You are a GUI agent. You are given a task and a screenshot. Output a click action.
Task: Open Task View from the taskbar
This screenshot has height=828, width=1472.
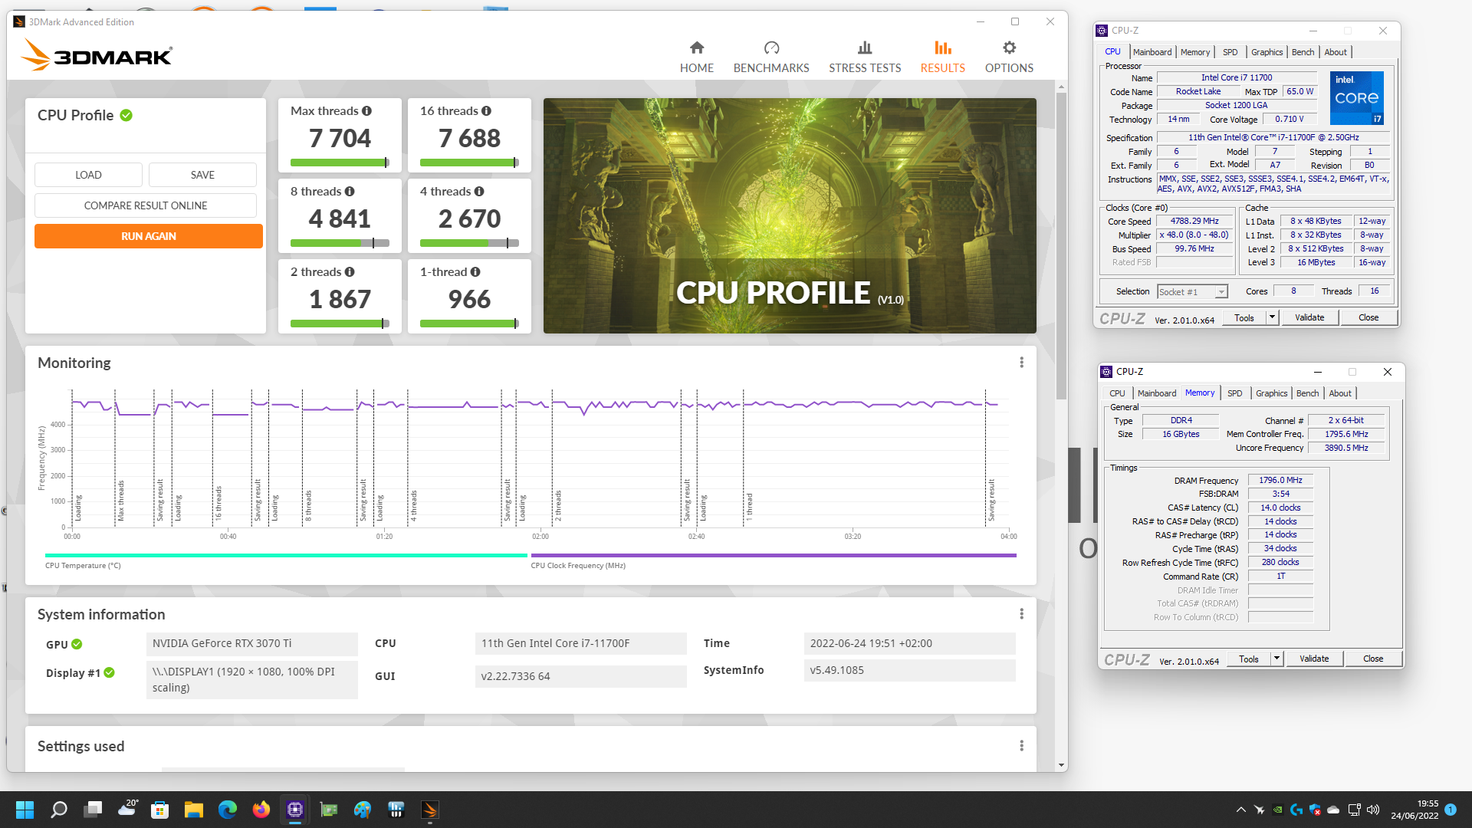(93, 810)
